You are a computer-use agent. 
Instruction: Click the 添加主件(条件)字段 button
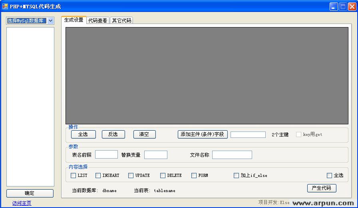click(203, 134)
